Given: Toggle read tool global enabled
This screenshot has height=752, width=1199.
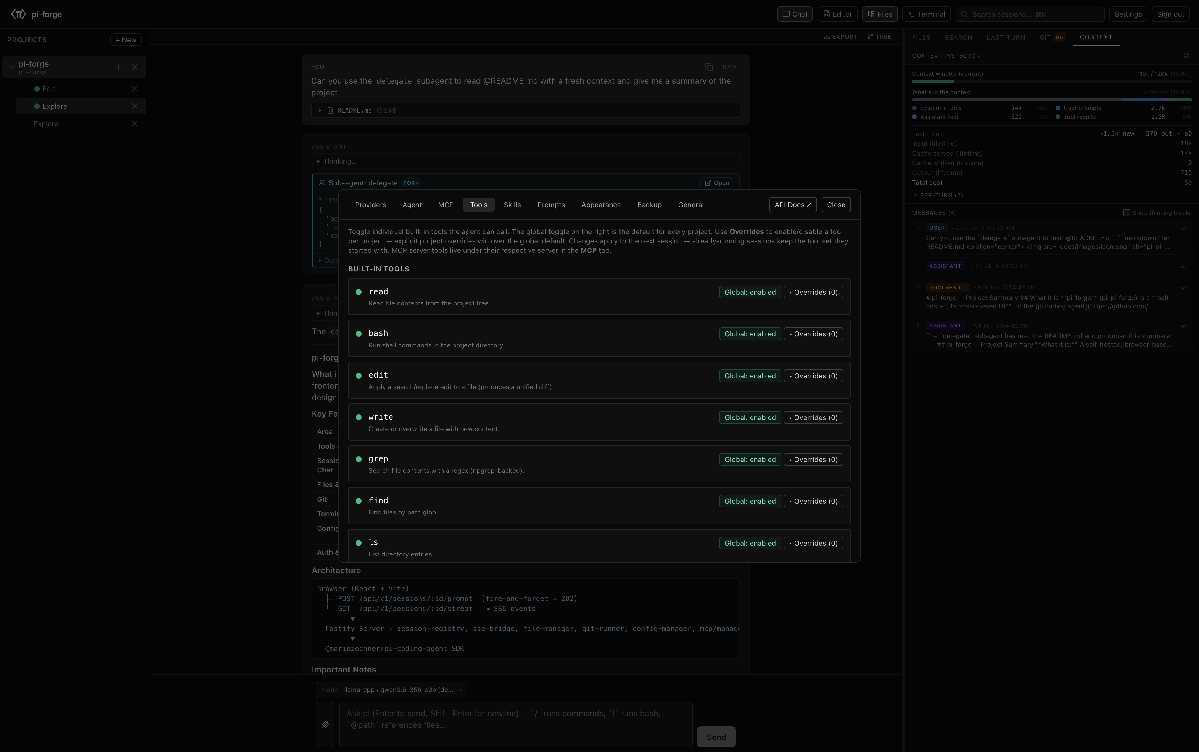Looking at the screenshot, I should (750, 292).
